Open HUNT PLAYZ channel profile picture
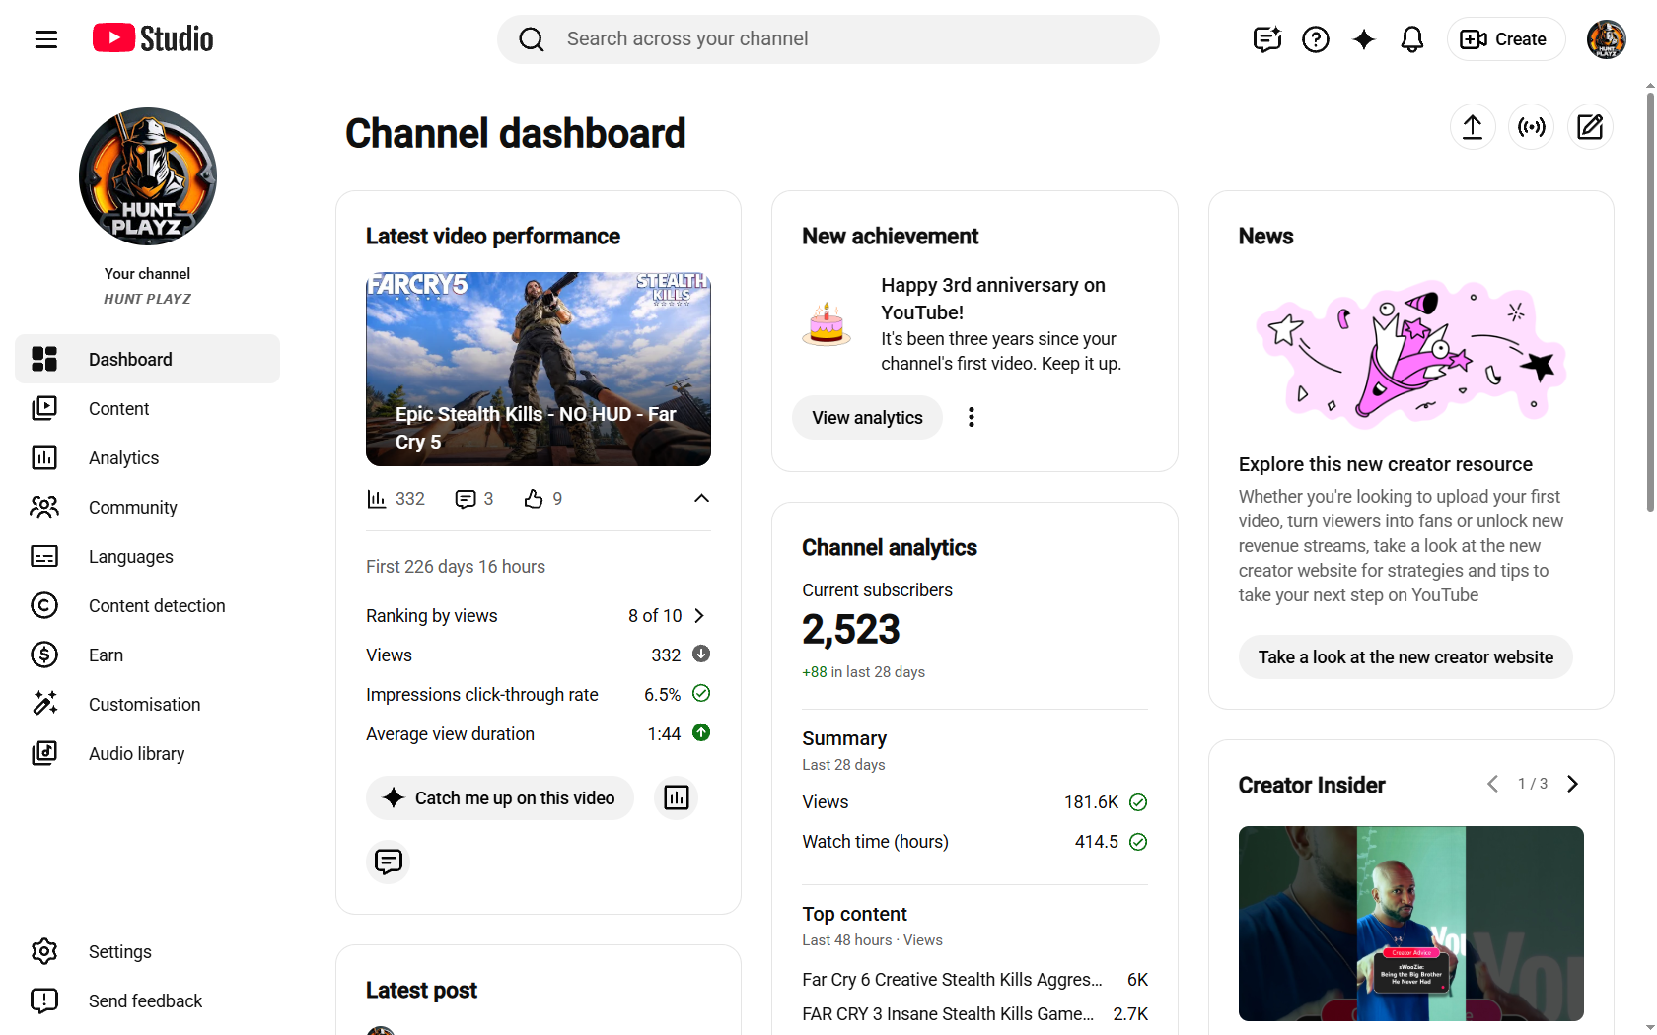This screenshot has height=1035, width=1657. point(148,176)
